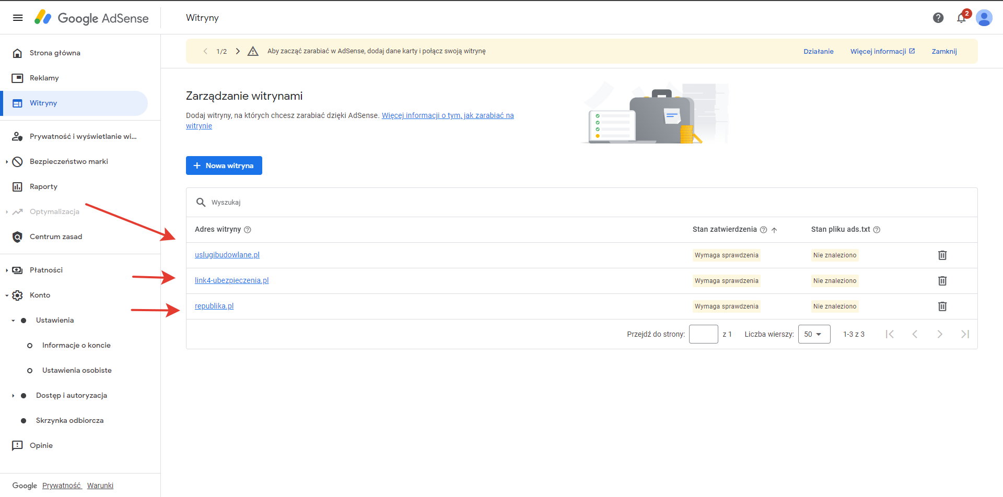Dismiss banner with Zamknij
Viewport: 1003px width, 497px height.
click(x=944, y=51)
